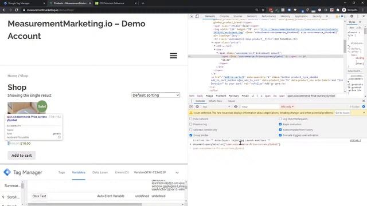
Task: Disable Eager evaluation checkbox
Action: 280,124
